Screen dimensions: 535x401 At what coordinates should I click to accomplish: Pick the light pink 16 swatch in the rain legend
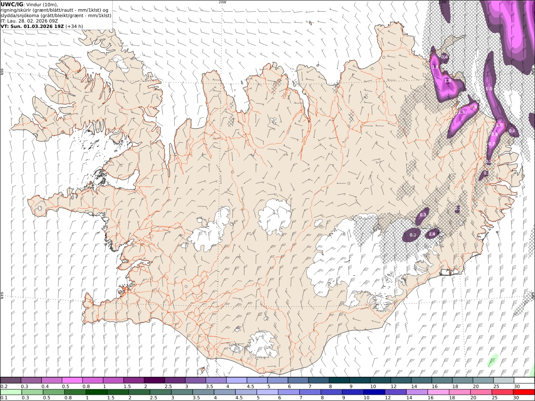pos(438,392)
